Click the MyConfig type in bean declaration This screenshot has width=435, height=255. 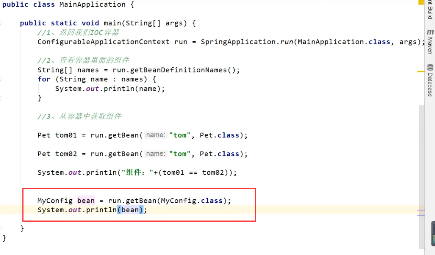pyautogui.click(x=55, y=200)
